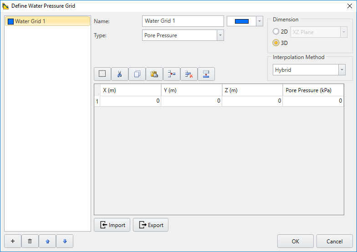Click the Pore Pressure cell in row 1
357x252 pixels.
(x=313, y=101)
